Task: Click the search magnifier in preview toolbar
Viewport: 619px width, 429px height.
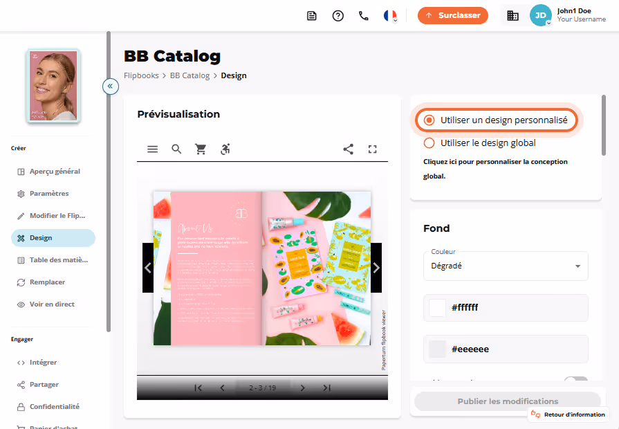Action: pos(176,149)
